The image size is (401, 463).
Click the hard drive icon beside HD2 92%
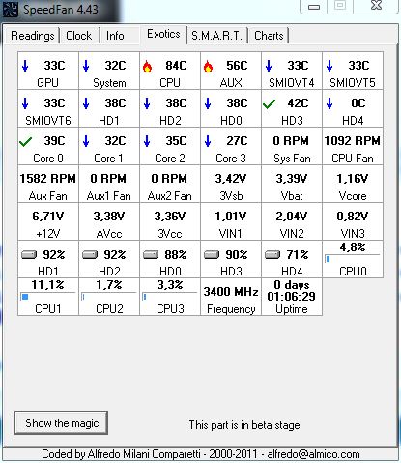90,255
